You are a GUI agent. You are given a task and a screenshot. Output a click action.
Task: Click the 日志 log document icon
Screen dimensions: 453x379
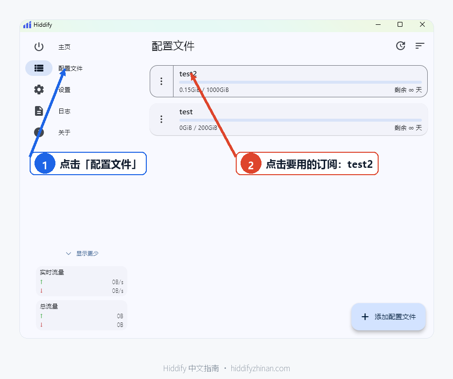(x=39, y=111)
